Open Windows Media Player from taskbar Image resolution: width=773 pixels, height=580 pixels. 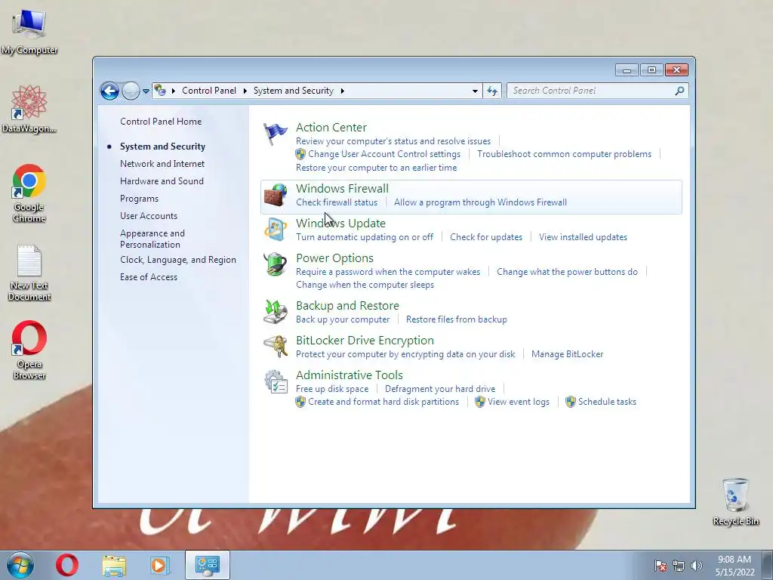[159, 565]
